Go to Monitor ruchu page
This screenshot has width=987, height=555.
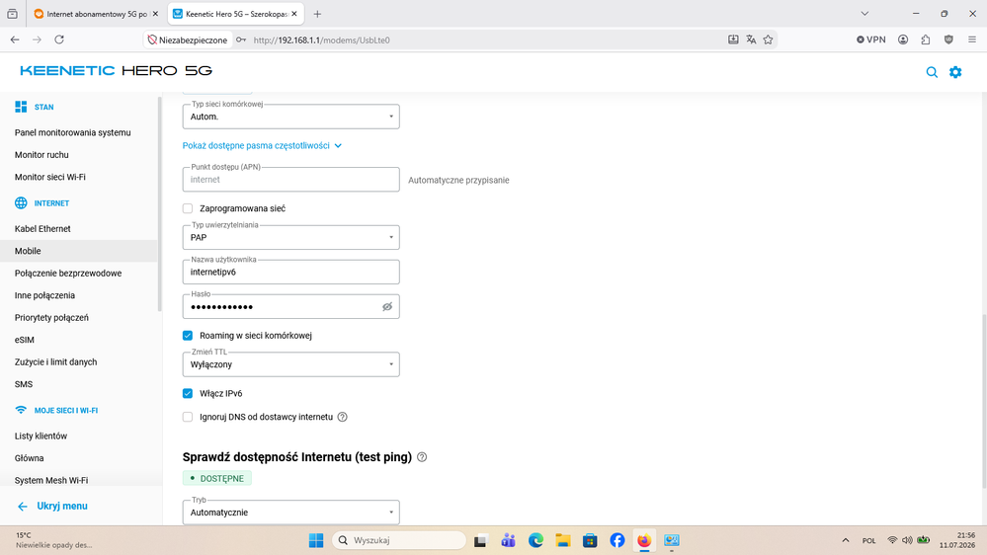click(x=41, y=155)
